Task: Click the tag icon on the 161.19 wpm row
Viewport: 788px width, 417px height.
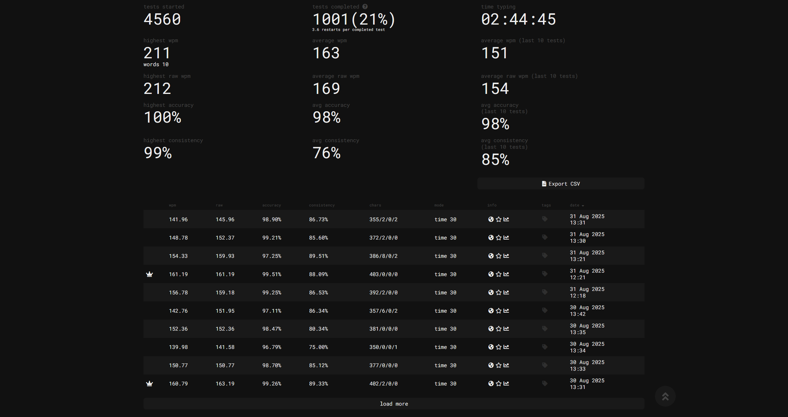Action: coord(545,274)
